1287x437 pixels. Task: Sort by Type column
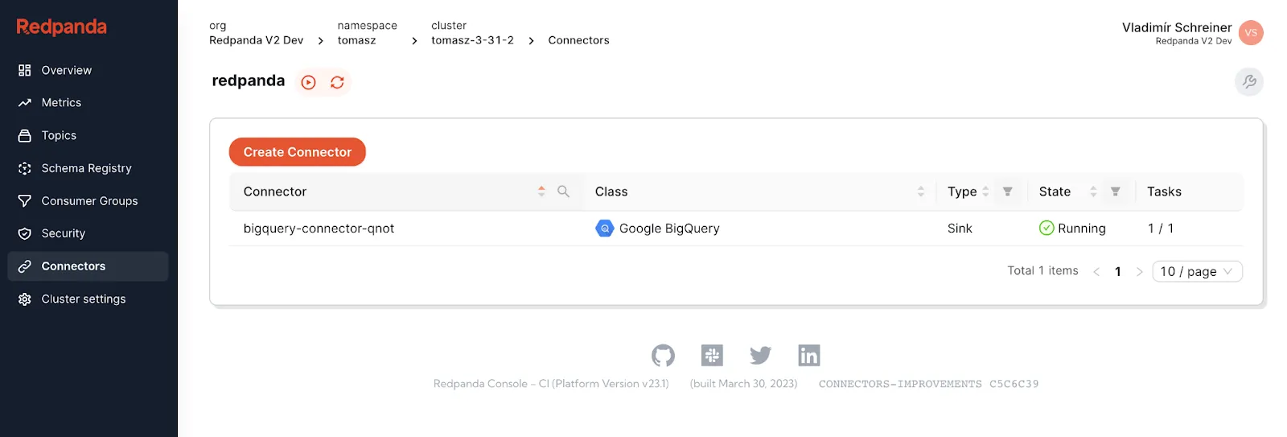pos(985,192)
